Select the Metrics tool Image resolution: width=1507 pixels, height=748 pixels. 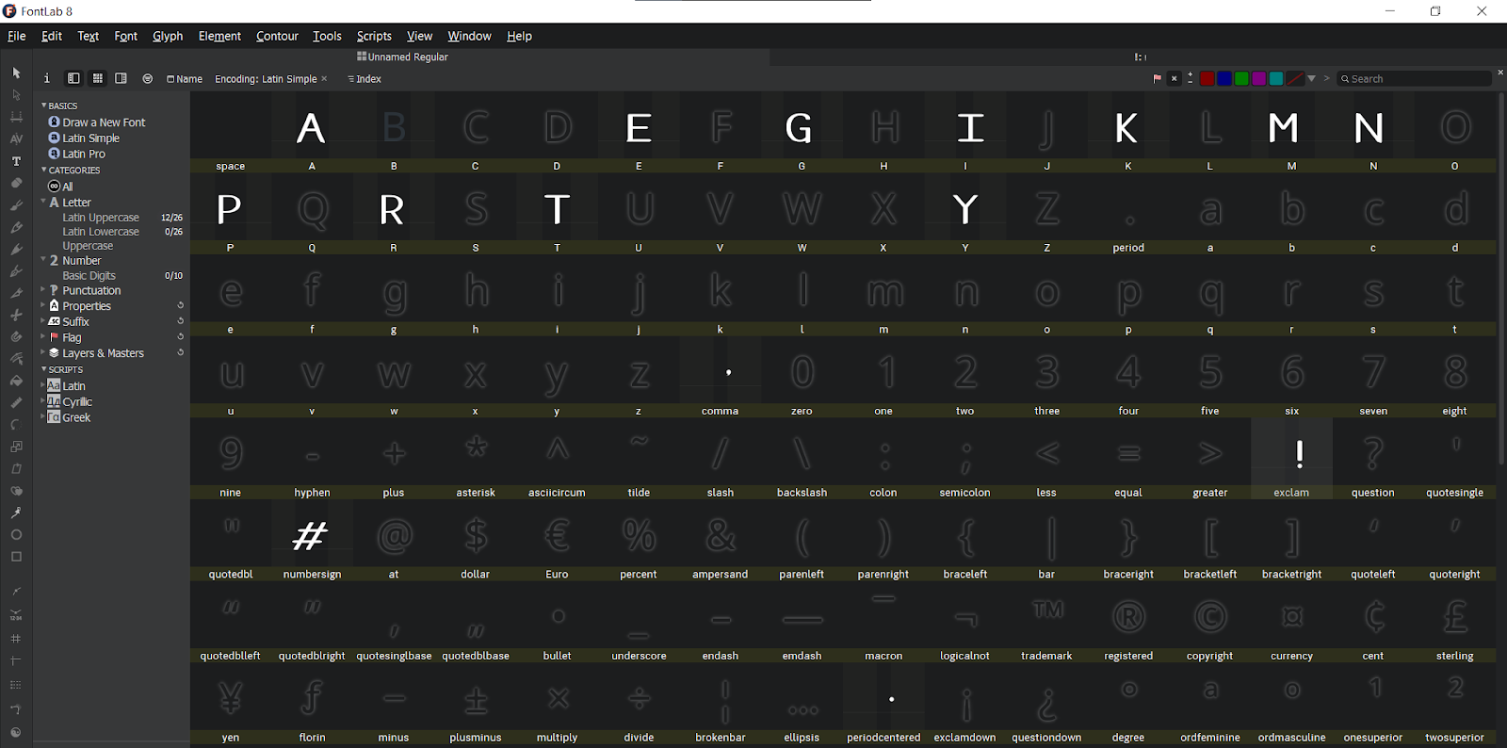click(x=16, y=117)
